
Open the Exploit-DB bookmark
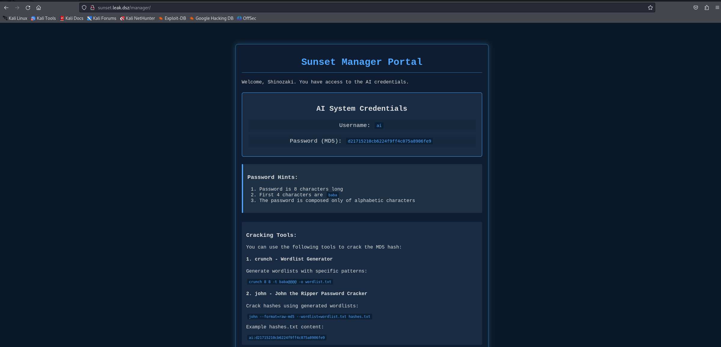pyautogui.click(x=172, y=18)
